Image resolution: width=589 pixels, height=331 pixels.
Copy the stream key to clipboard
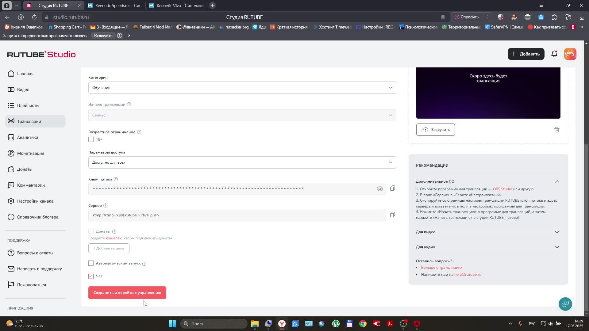[x=392, y=188]
